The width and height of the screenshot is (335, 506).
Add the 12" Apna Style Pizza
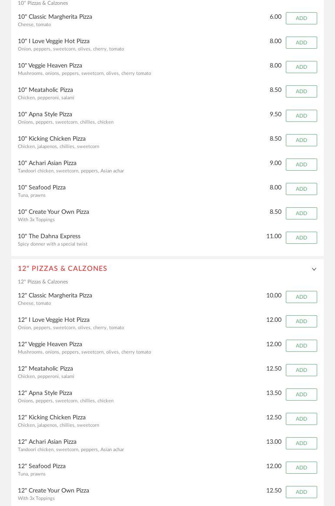(301, 395)
